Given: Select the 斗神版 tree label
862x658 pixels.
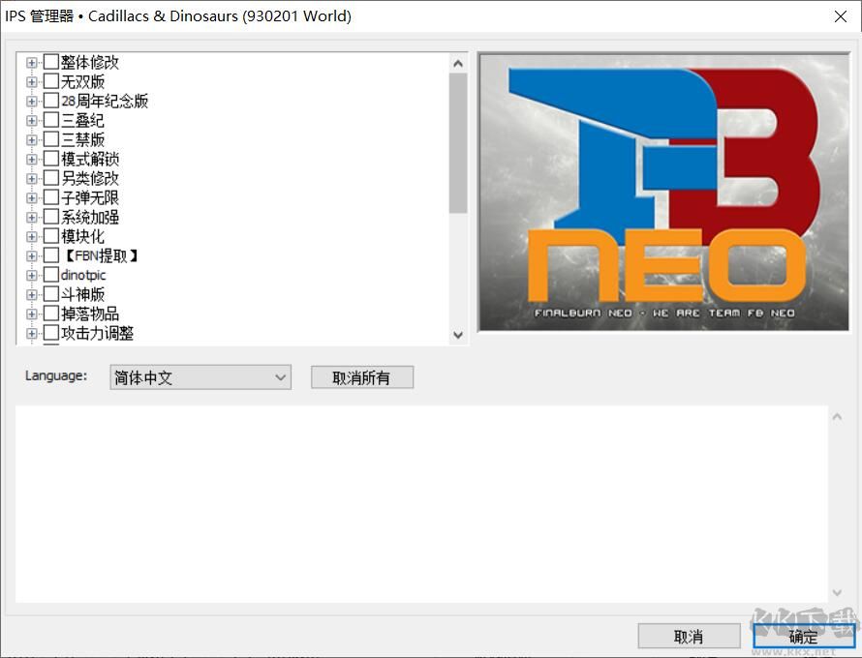Looking at the screenshot, I should click(82, 294).
